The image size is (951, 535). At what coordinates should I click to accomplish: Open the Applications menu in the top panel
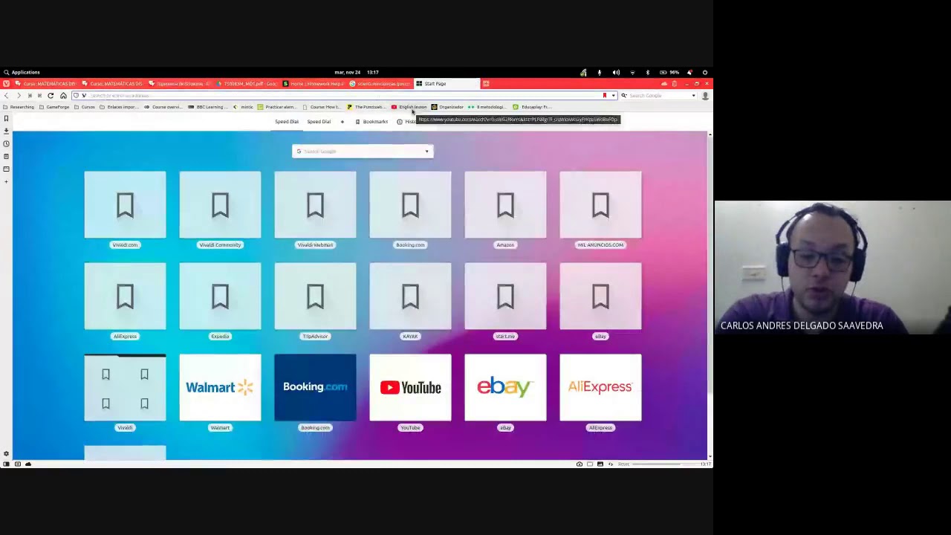22,73
